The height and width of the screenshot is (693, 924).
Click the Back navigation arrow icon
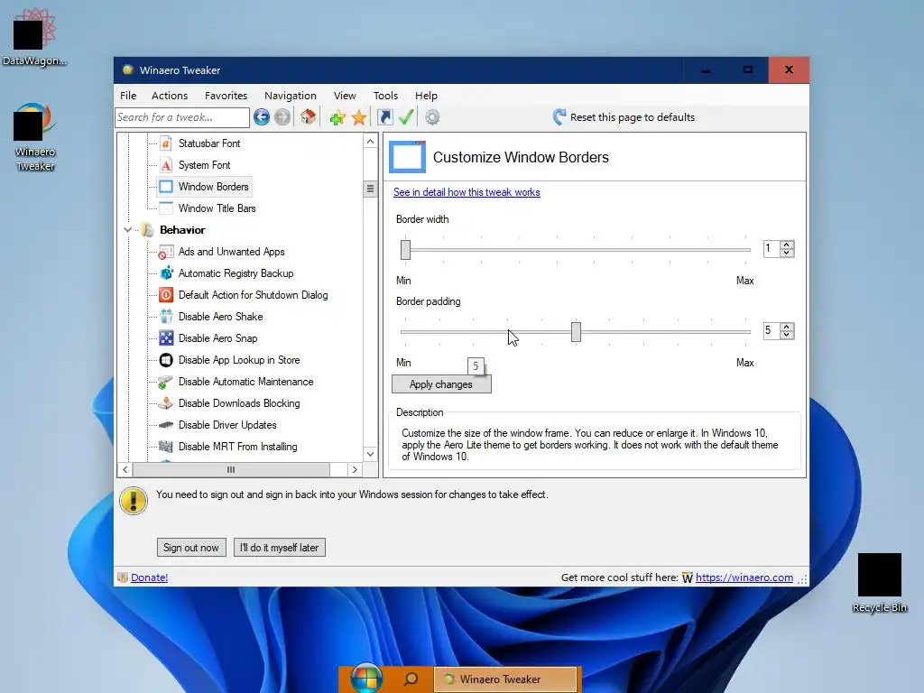point(262,117)
